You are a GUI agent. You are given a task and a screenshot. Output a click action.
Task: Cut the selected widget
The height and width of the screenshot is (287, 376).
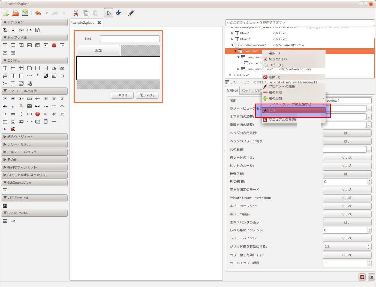(x=76, y=13)
